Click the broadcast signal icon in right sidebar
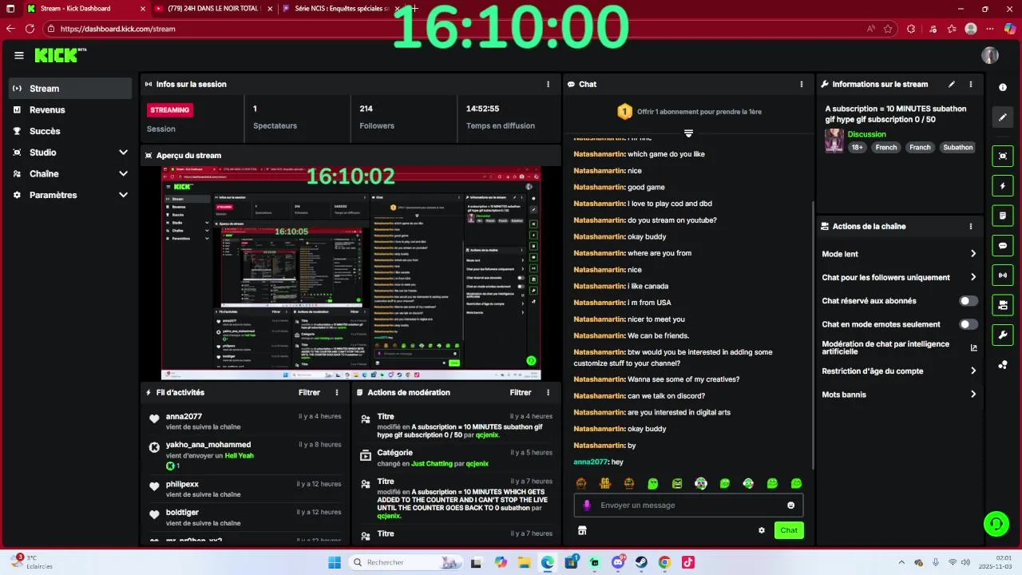This screenshot has width=1022, height=575. click(1003, 275)
